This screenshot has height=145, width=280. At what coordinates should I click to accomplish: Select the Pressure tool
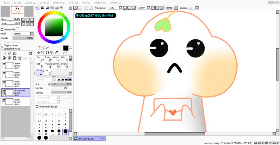pyautogui.click(x=48, y=66)
